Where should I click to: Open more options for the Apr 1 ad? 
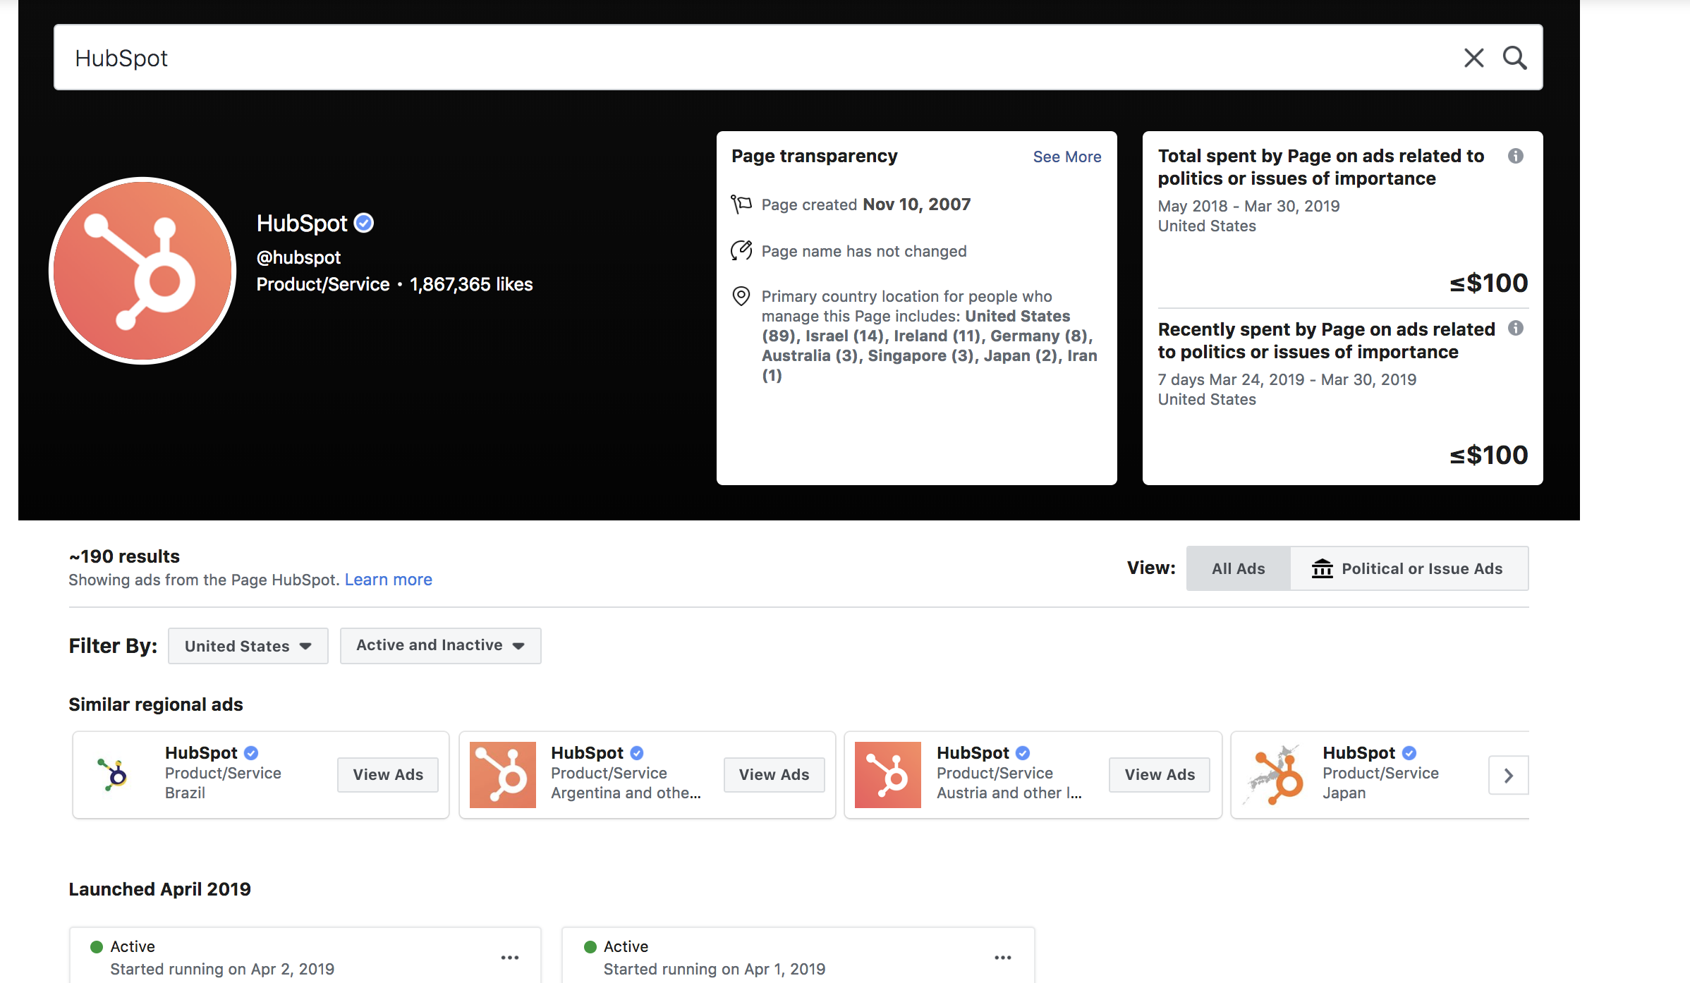tap(1002, 958)
